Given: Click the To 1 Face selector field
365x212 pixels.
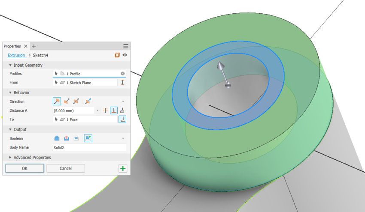Looking at the screenshot, I should (85, 119).
